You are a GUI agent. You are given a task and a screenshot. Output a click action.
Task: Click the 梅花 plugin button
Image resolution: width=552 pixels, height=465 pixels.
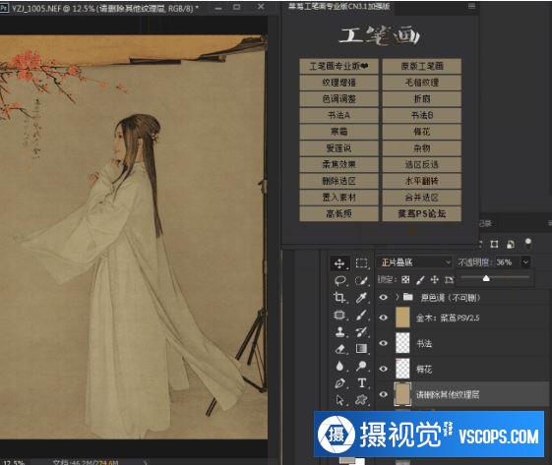point(422,132)
